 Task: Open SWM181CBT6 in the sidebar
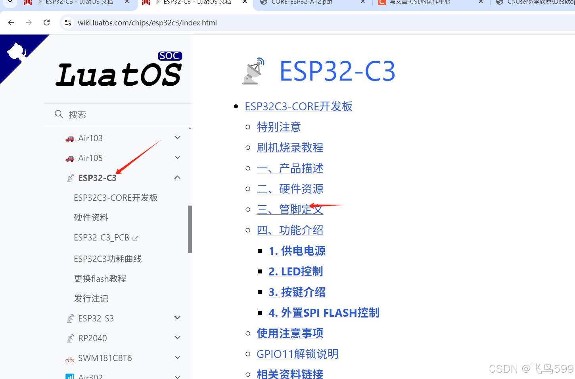coord(105,358)
